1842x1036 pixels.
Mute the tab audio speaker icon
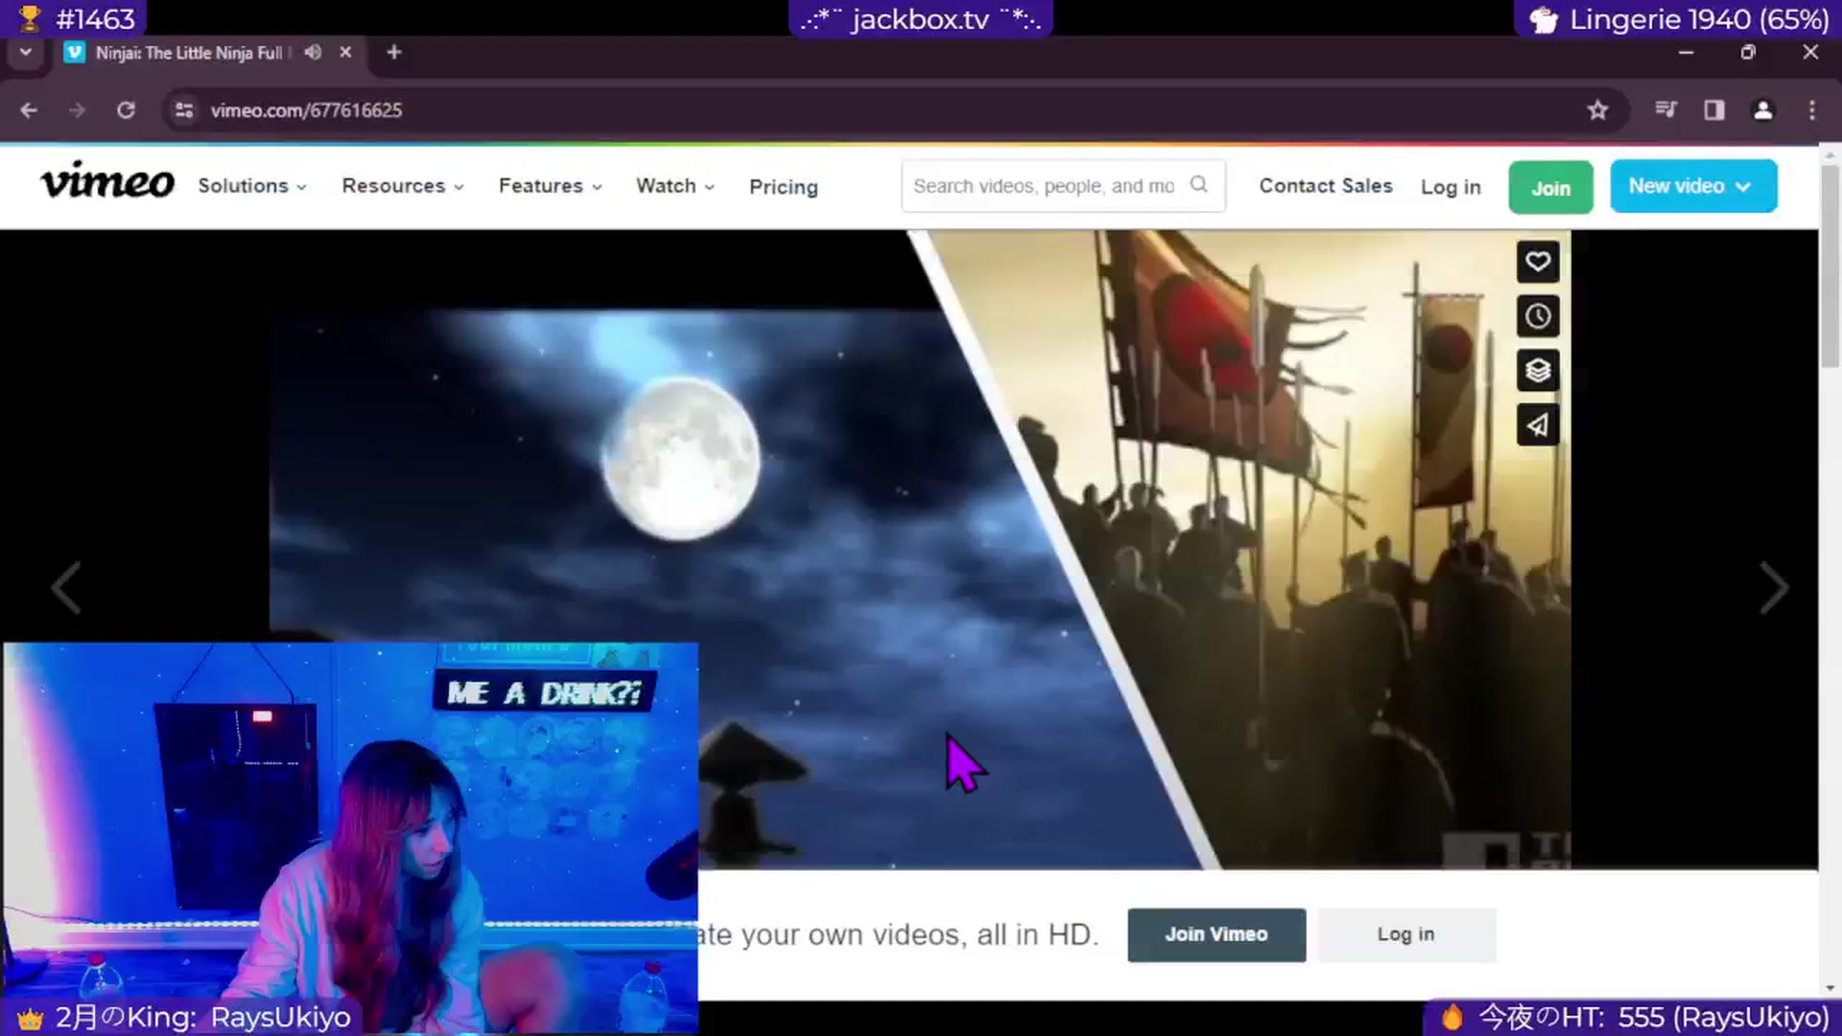[x=313, y=52]
